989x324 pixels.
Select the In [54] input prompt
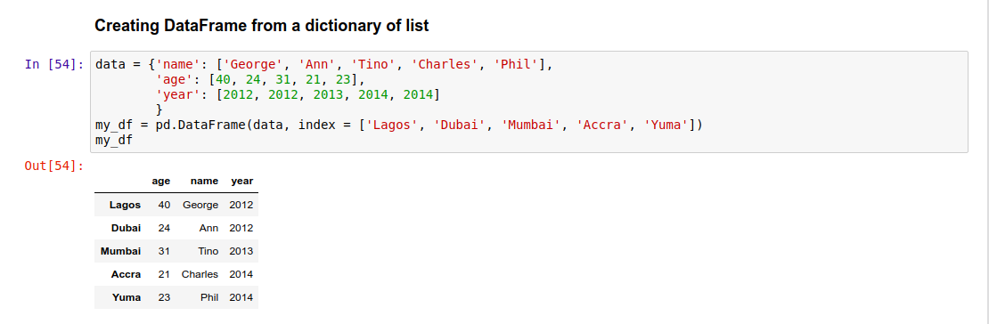point(54,64)
